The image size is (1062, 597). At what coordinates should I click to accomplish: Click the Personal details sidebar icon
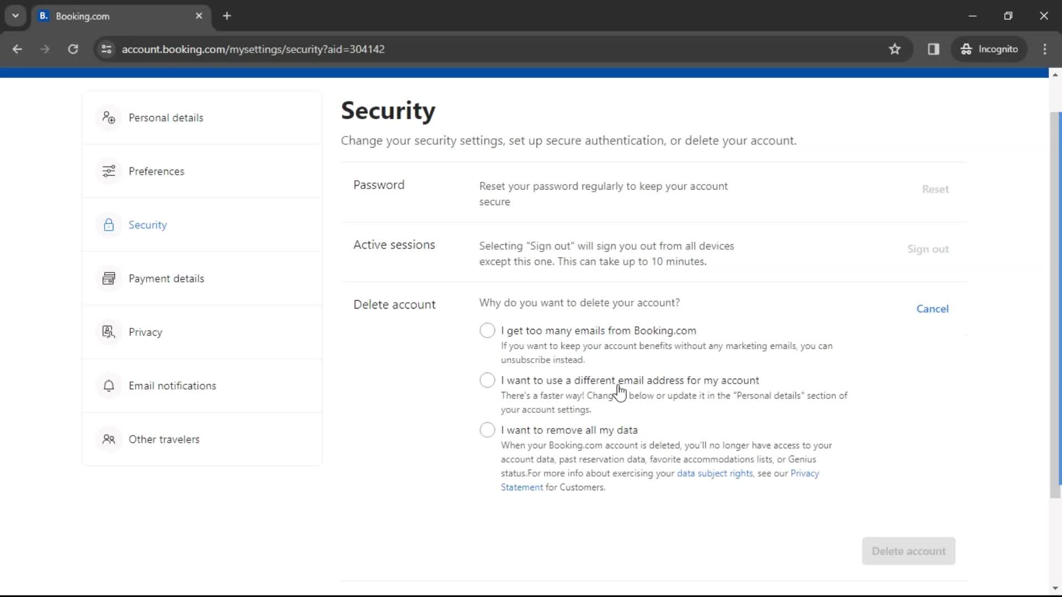coord(108,117)
